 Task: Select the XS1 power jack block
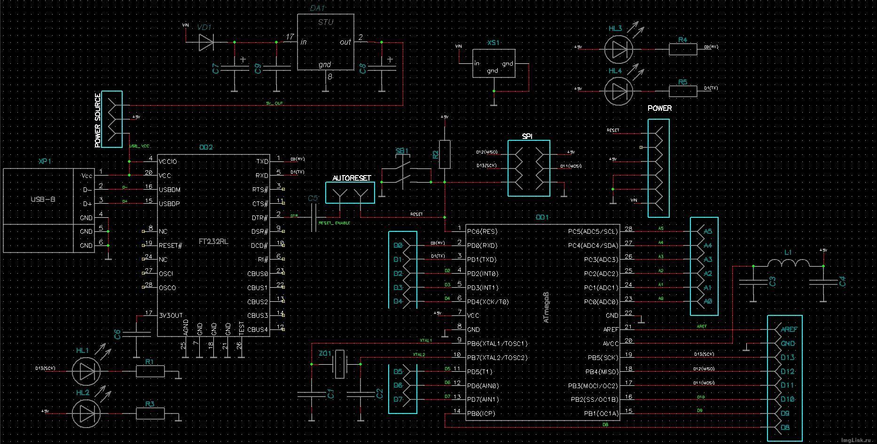[x=493, y=63]
